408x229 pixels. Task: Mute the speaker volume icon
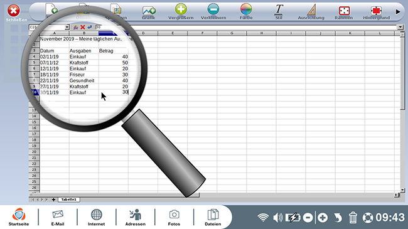click(277, 217)
